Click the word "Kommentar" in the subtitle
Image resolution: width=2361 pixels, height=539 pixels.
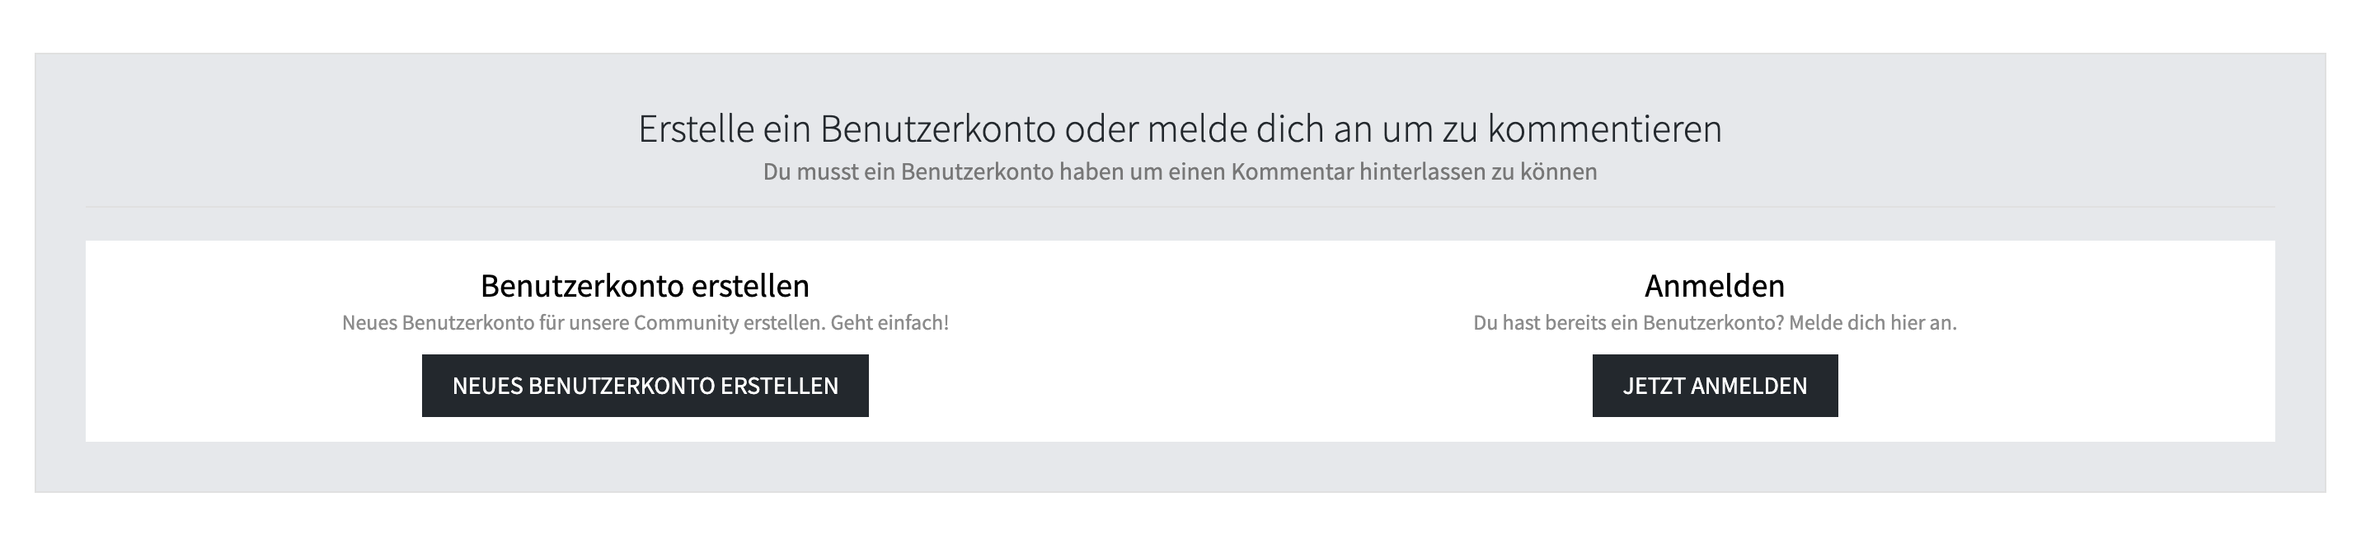pyautogui.click(x=1292, y=172)
